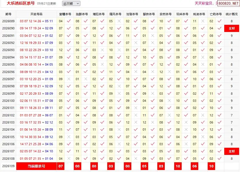Click the 全对 badge in row 2026107
Image resolution: width=240 pixels, height=172 pixels.
[232, 151]
